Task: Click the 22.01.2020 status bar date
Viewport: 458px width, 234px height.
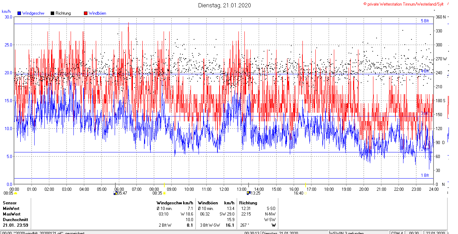Action: click(435, 233)
